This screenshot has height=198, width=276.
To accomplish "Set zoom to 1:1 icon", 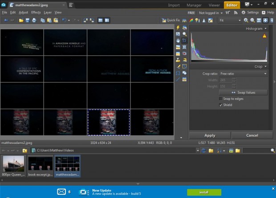I will point(259,20).
